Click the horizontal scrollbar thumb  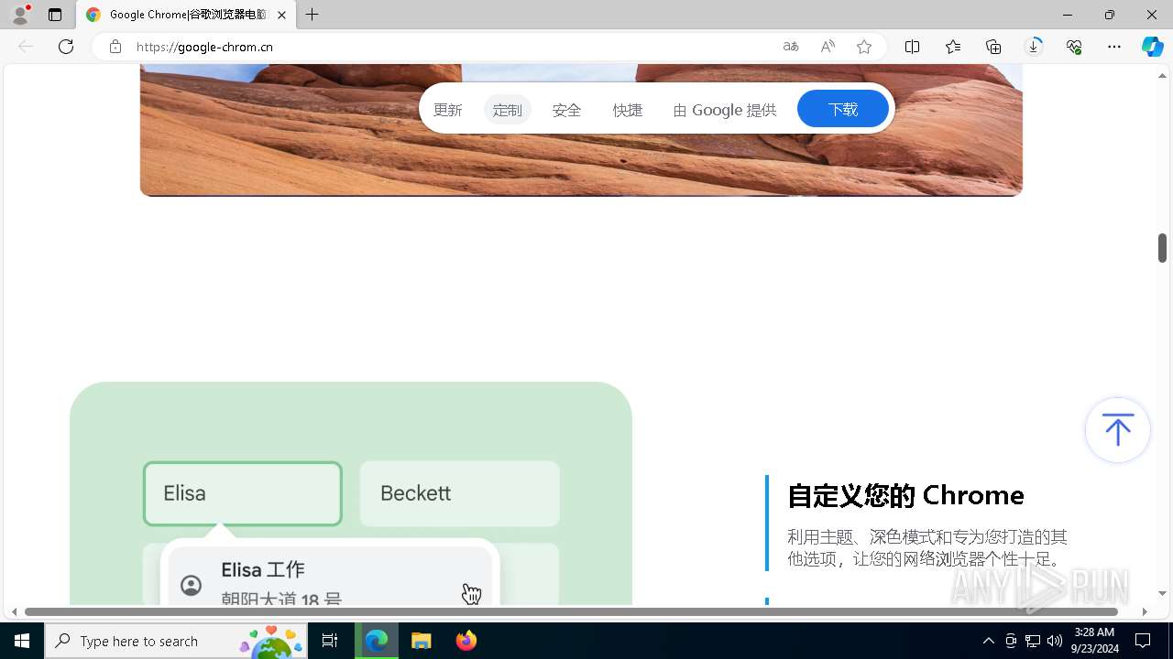pyautogui.click(x=571, y=611)
